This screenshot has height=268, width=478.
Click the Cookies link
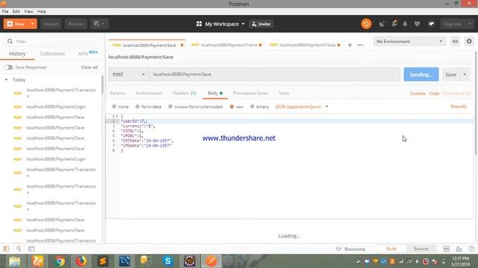point(418,93)
